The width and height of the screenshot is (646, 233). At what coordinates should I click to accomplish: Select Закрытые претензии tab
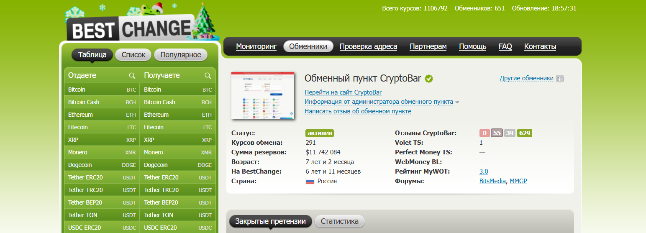tap(270, 221)
